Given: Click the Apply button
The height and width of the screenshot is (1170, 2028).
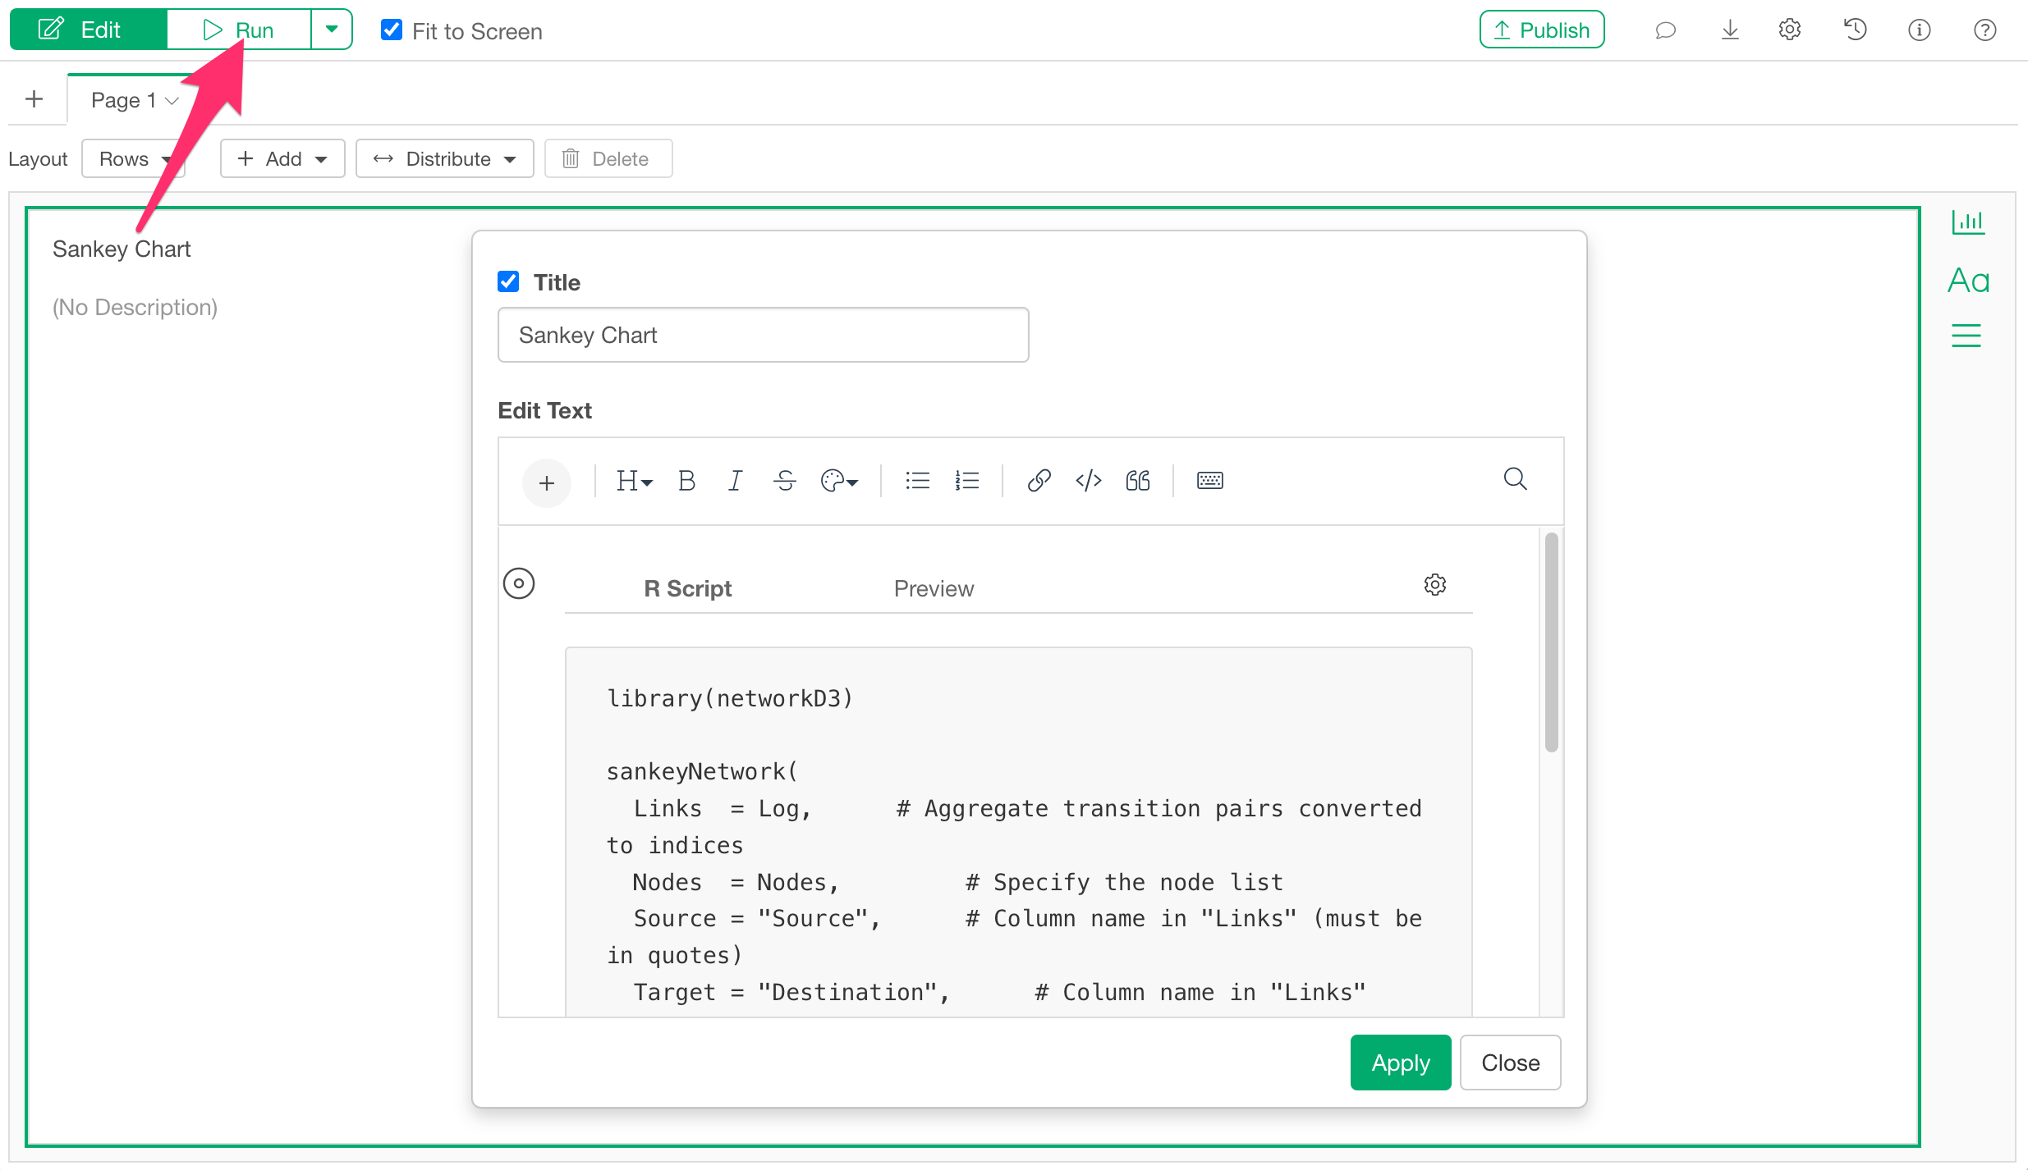Looking at the screenshot, I should pos(1400,1063).
